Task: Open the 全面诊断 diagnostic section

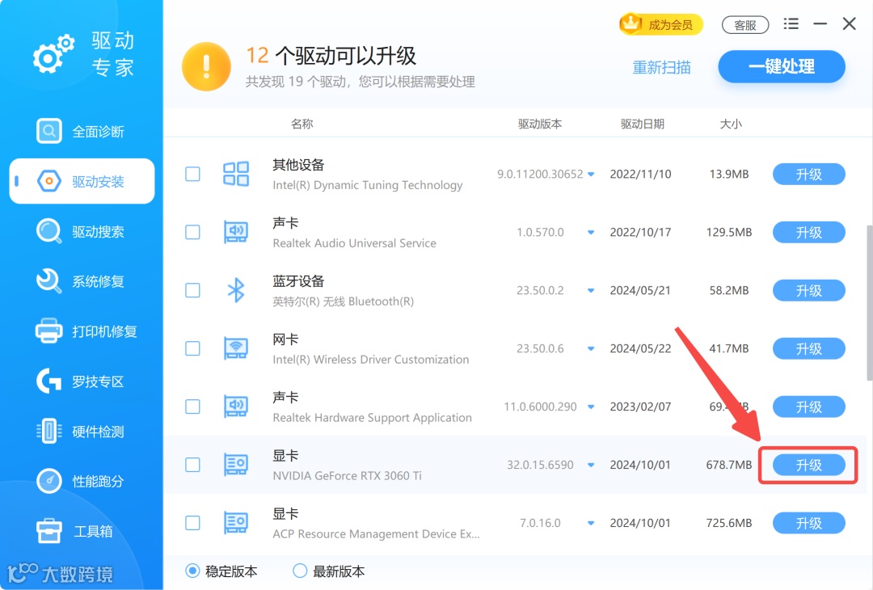Action: (82, 132)
